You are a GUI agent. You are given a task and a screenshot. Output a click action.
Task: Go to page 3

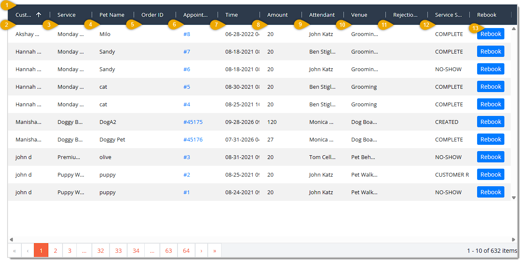70,251
